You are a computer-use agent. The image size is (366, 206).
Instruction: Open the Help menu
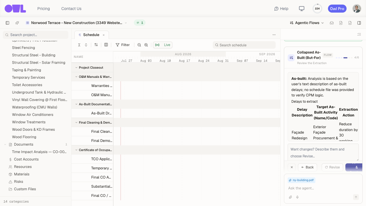(x=281, y=9)
